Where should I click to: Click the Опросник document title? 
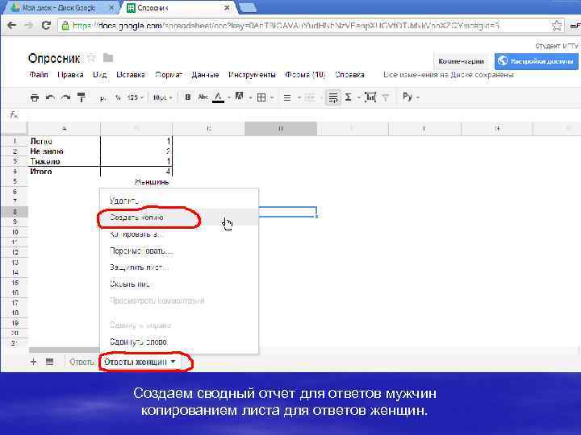coord(54,59)
